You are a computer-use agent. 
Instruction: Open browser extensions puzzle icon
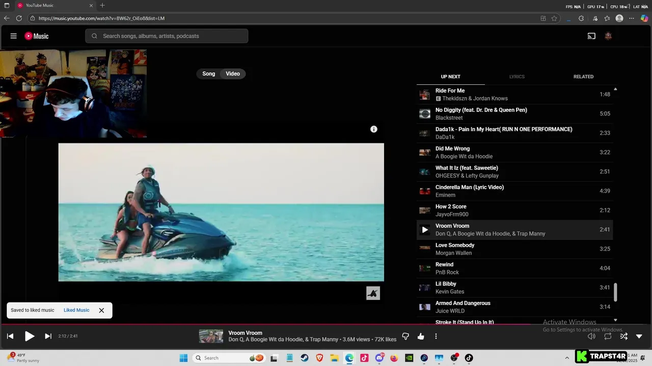[x=581, y=18]
